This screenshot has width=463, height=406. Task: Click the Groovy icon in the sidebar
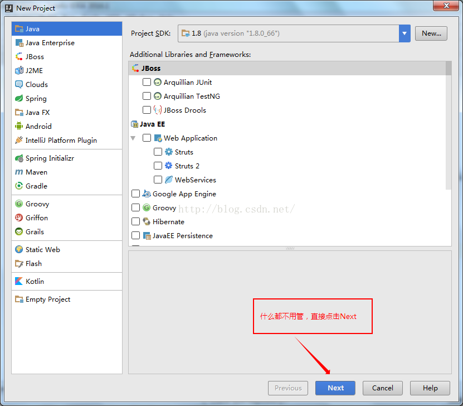tap(19, 204)
